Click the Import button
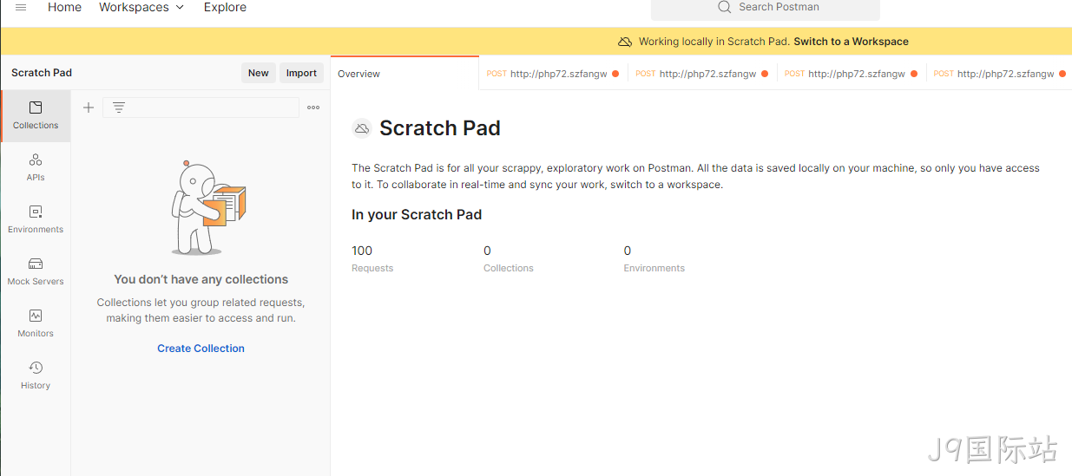 pos(301,73)
